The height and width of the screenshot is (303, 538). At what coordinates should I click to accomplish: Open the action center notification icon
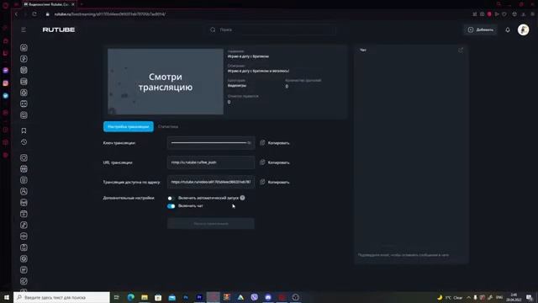(530, 297)
